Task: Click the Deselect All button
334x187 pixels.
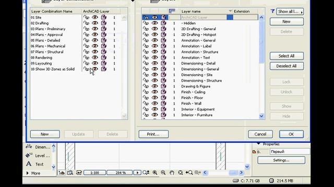Action: (287, 66)
